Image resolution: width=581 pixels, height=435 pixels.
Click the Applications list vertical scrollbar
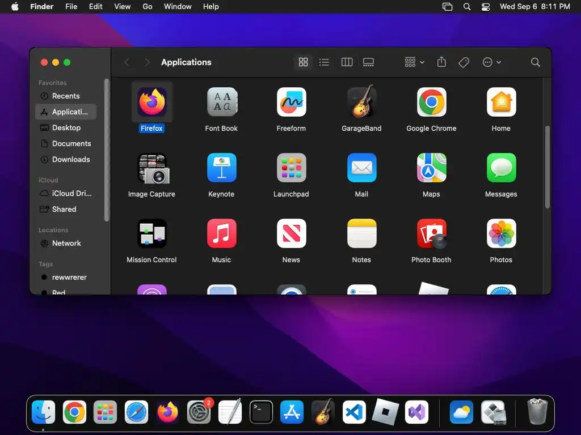[548, 167]
